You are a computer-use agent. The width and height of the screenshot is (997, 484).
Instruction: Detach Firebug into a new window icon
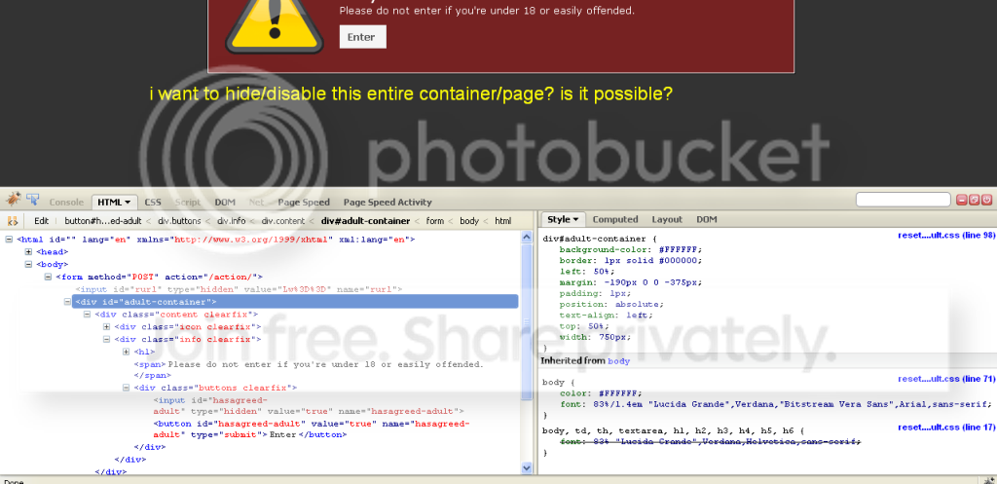974,200
